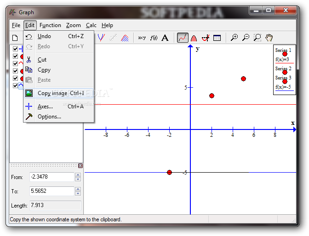Uncheck the second function list checkbox
This screenshot has width=309, height=236.
pyautogui.click(x=15, y=56)
